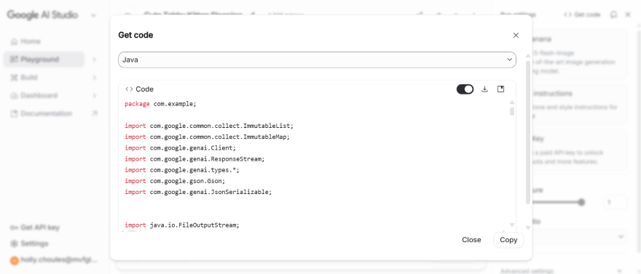Click the dialog's outer scrollbar thumb
This screenshot has height=274, width=641.
tap(528, 132)
